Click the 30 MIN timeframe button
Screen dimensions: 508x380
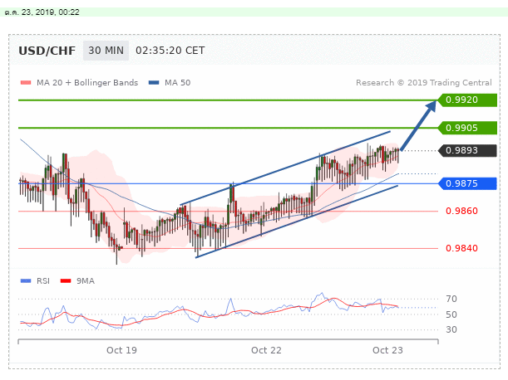[x=106, y=51]
